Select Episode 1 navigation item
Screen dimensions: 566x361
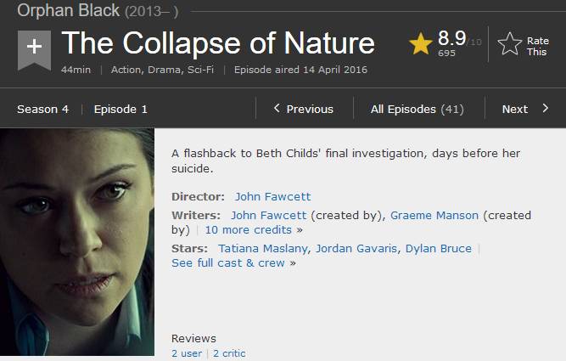(x=120, y=109)
